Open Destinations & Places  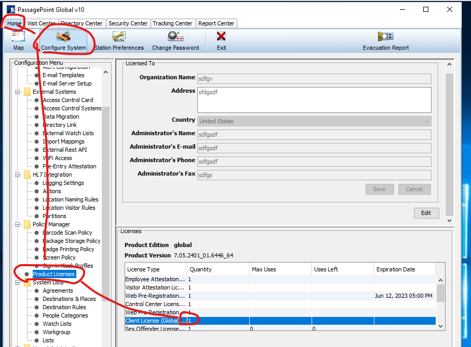tap(69, 299)
